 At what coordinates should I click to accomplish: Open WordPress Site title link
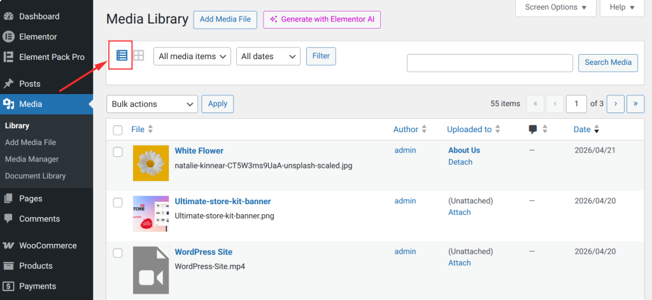click(x=203, y=252)
